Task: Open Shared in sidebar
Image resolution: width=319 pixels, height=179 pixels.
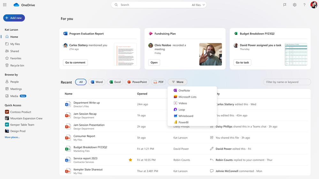Action: pos(14,51)
